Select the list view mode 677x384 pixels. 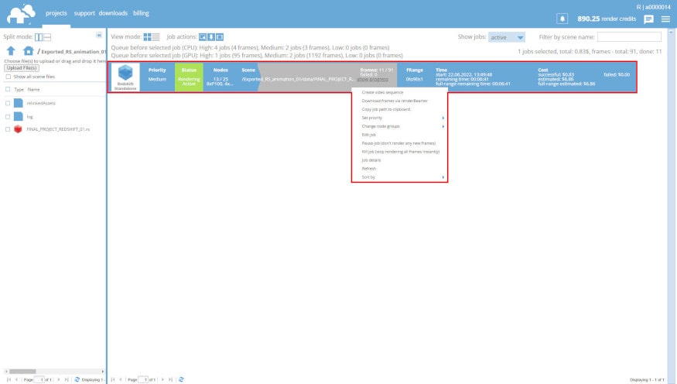tap(156, 37)
